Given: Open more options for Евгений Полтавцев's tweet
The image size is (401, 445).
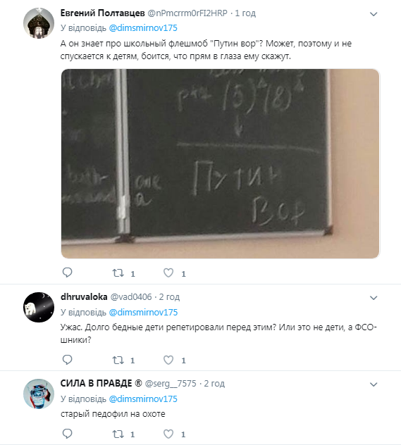Looking at the screenshot, I should (374, 14).
